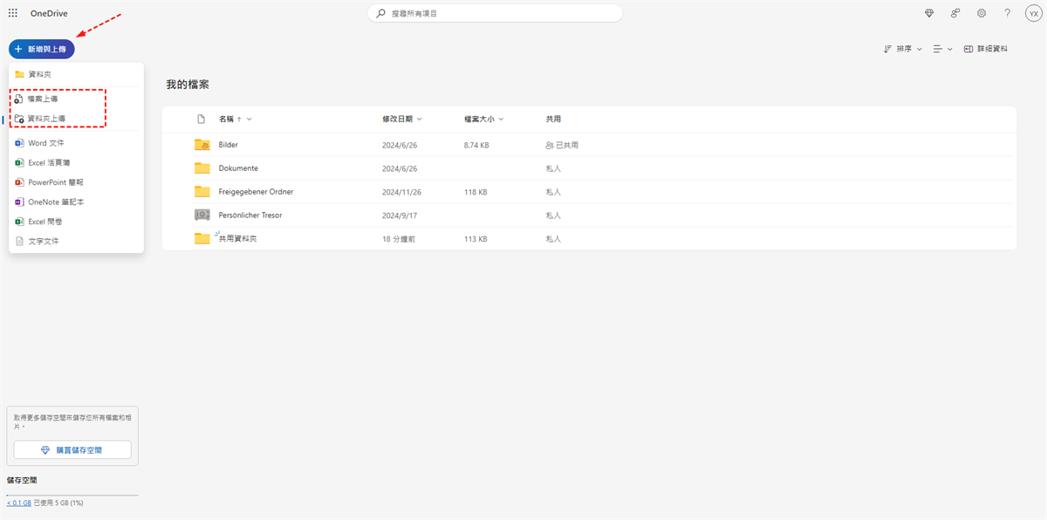The image size is (1047, 520).
Task: Click the PowerPoint icon in menu
Action: (19, 182)
